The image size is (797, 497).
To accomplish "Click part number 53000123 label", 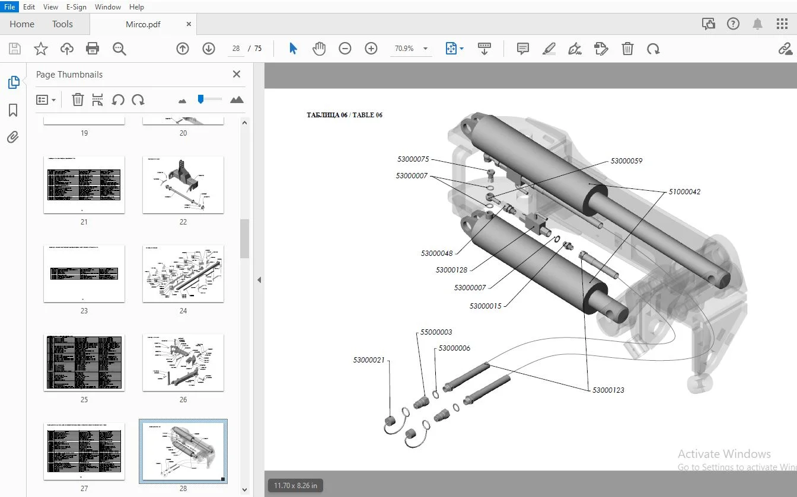I will tap(608, 390).
